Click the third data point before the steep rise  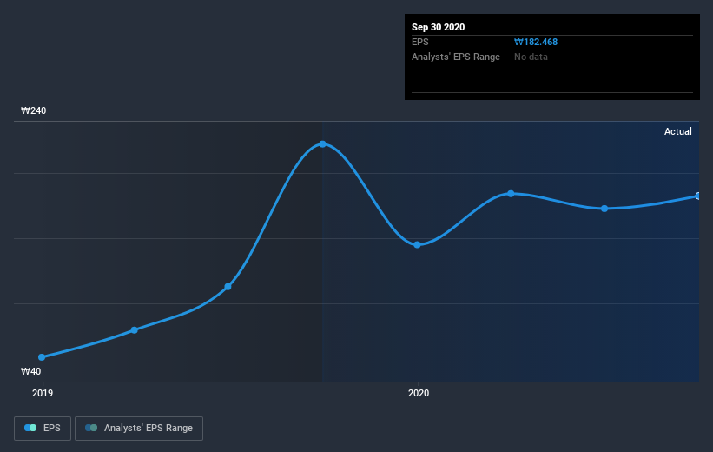(228, 286)
